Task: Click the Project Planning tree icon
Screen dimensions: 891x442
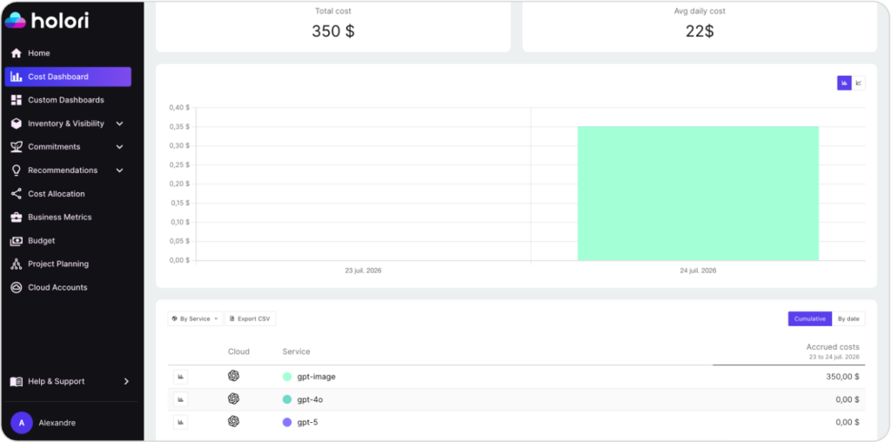Action: click(x=17, y=265)
